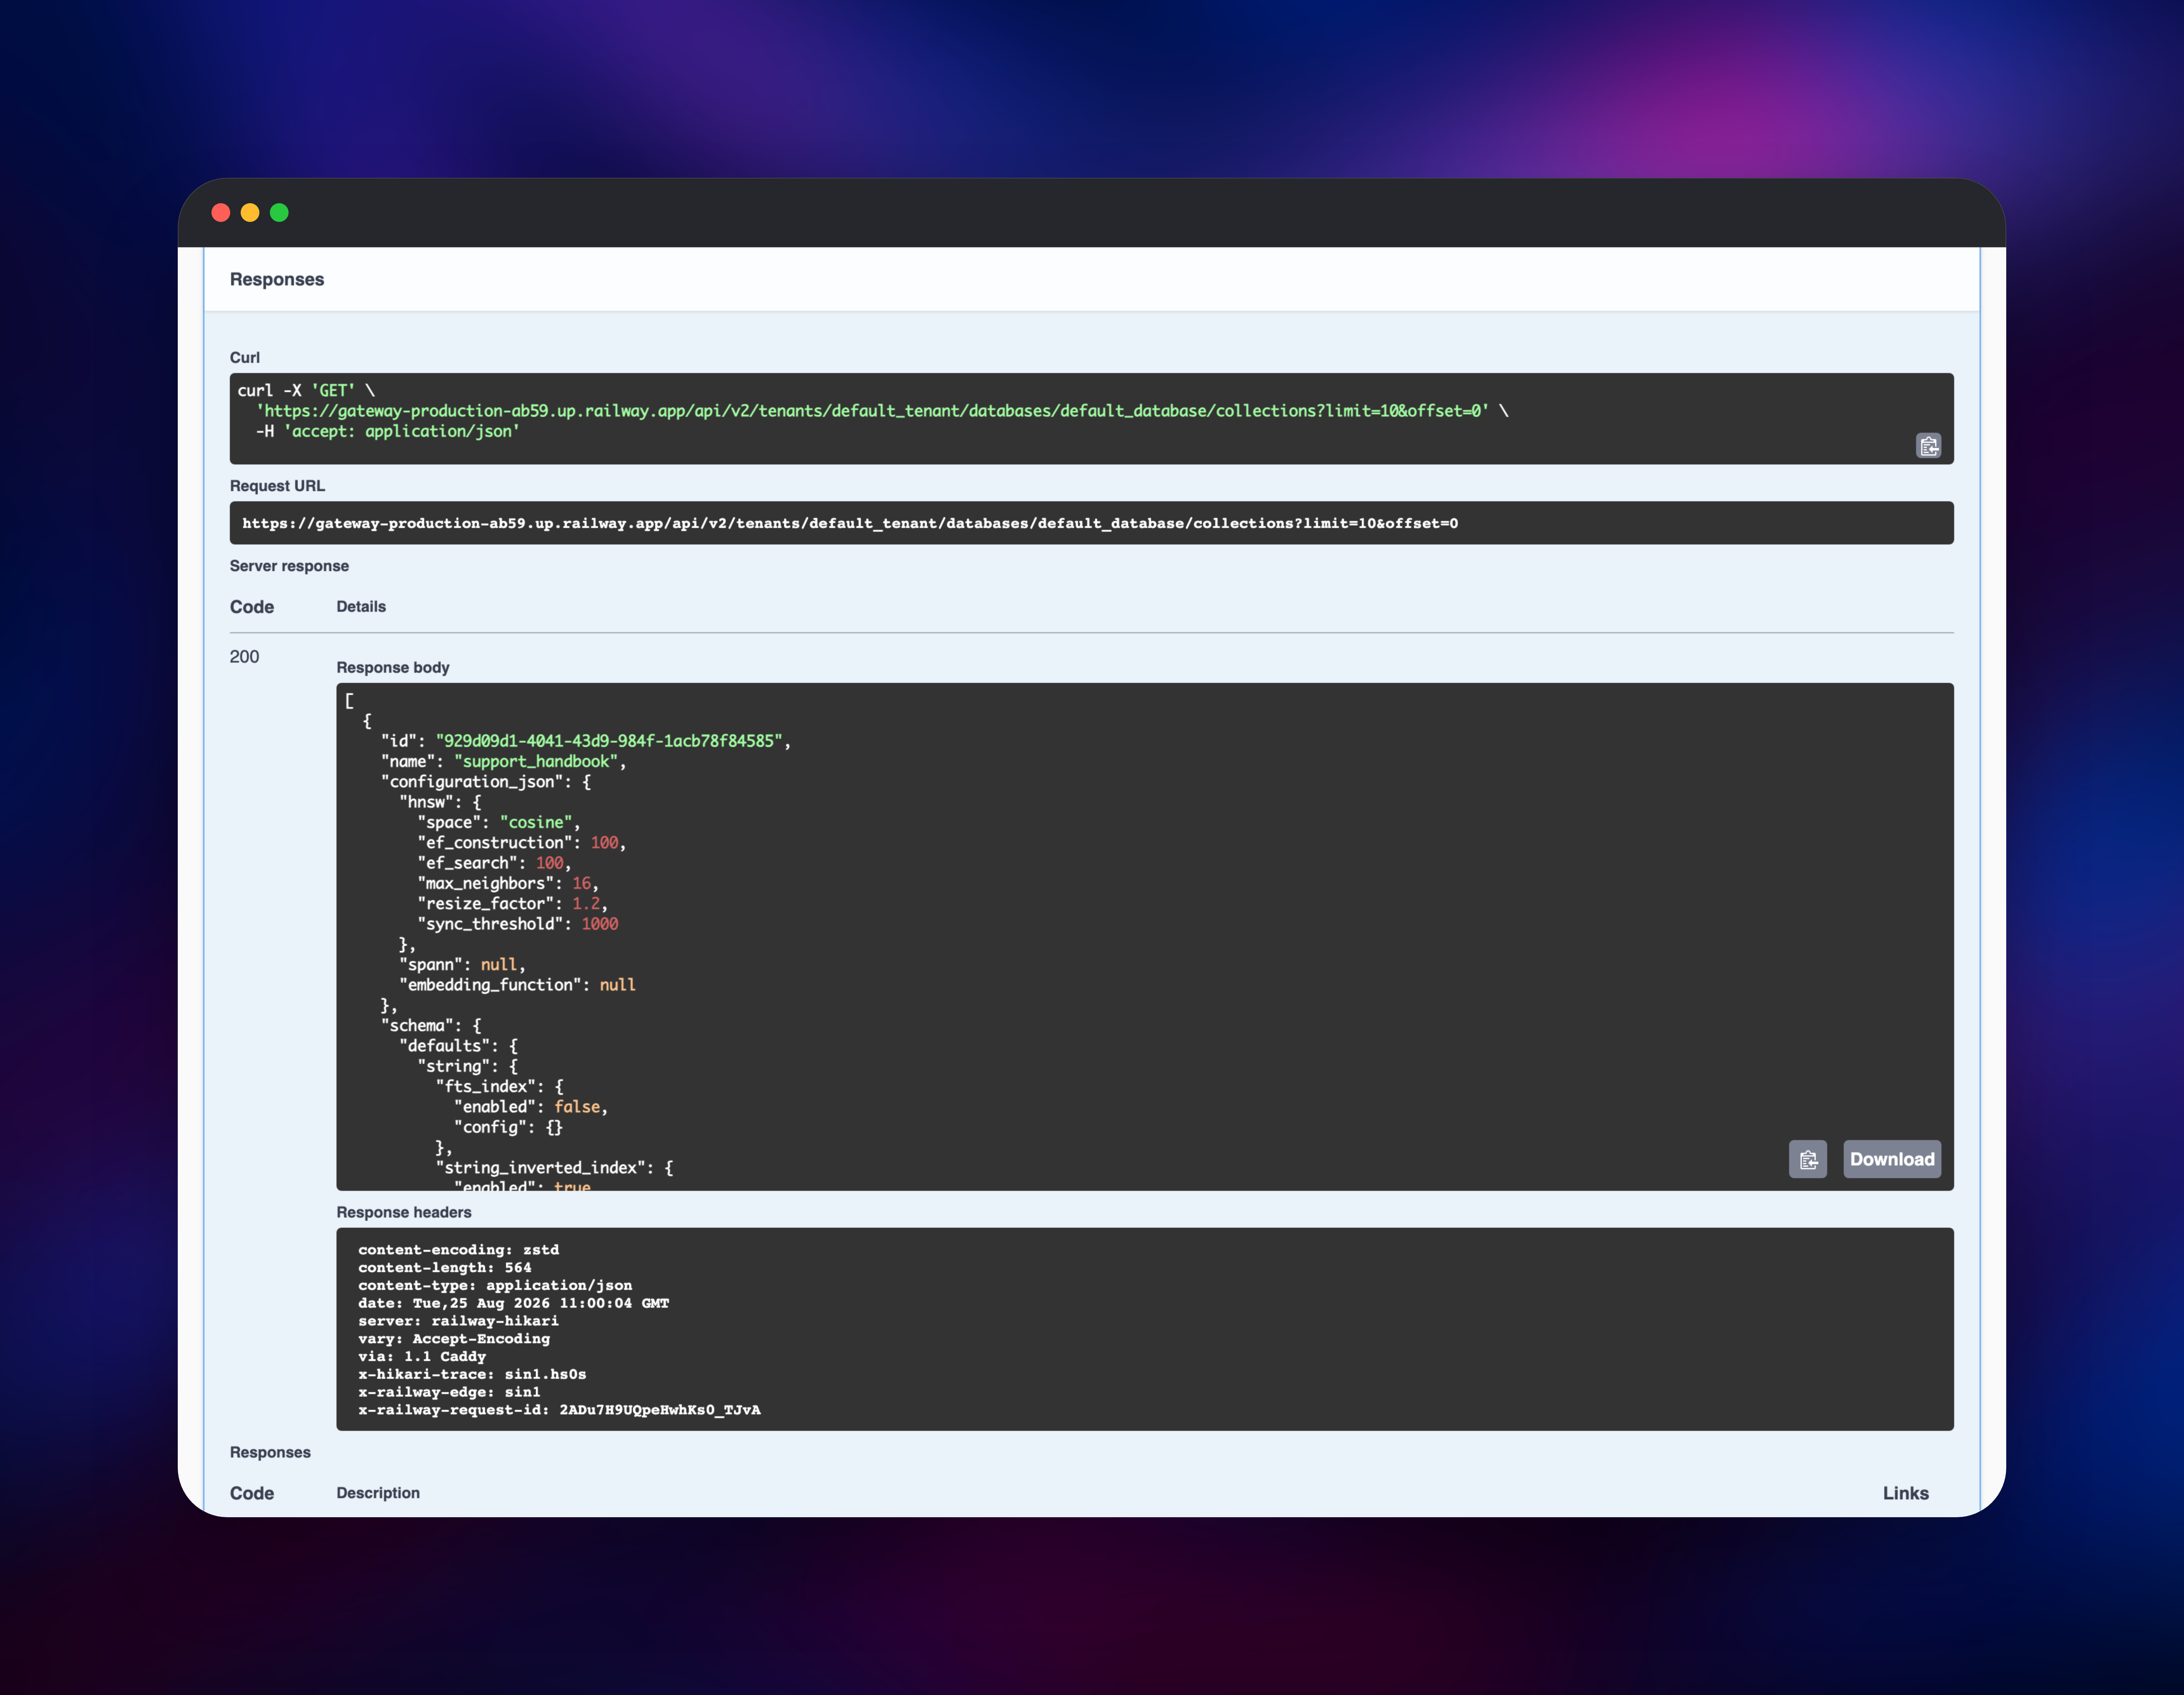
Task: Click the "content-encoding: zstd" header
Action: pos(459,1250)
